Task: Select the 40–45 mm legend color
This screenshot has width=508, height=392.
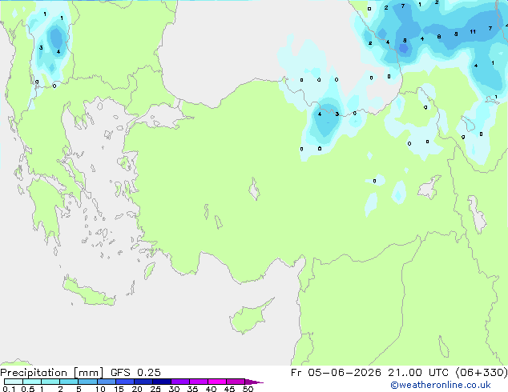Action: [x=217, y=382]
